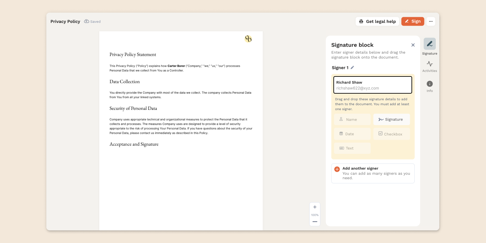486x243 pixels.
Task: Click the Privacy Policy document title
Action: [65, 21]
